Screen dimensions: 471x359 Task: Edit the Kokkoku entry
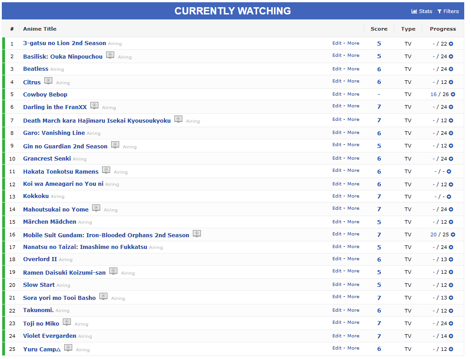click(337, 196)
